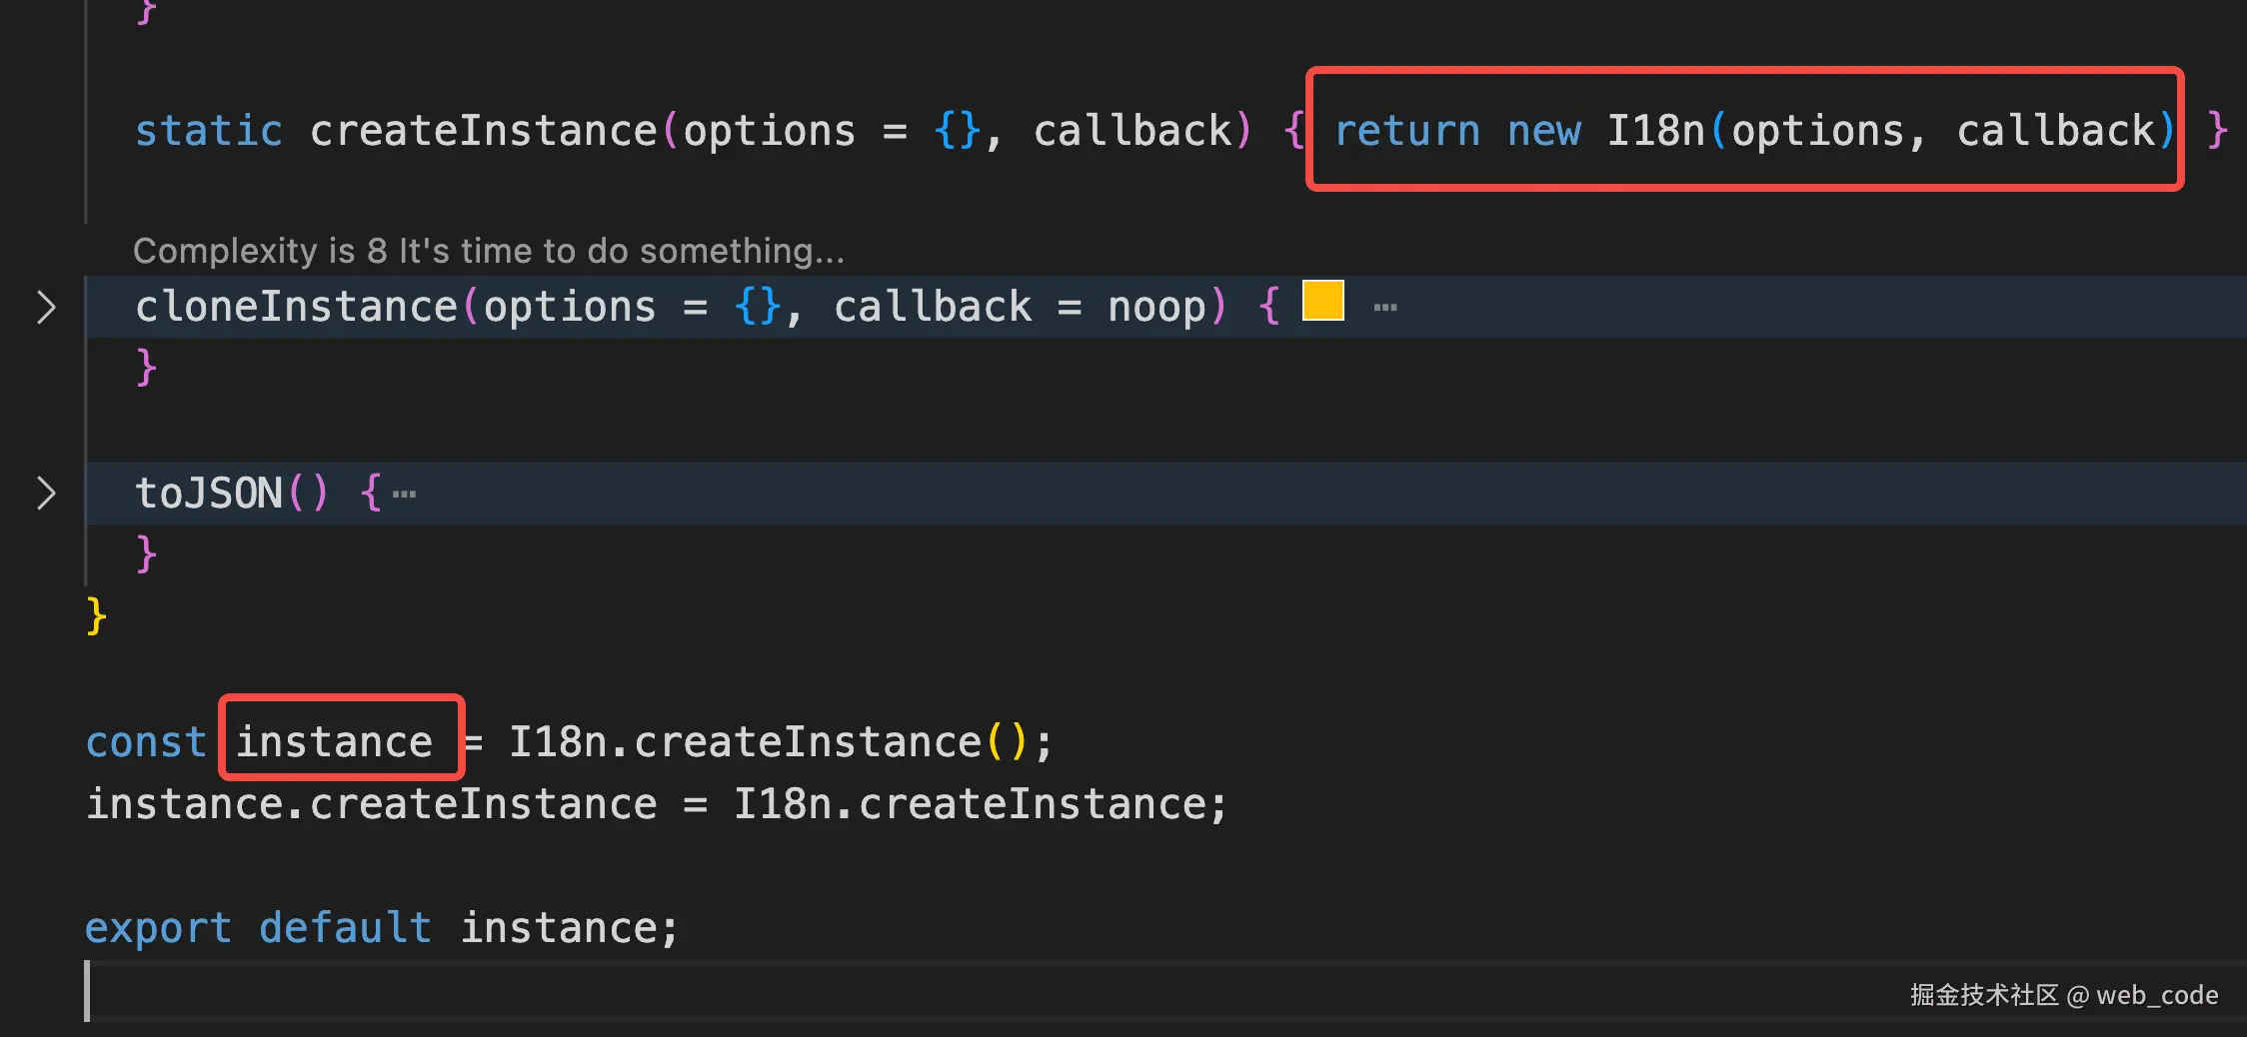Unfold the ellipsis after the yellow square
Viewport: 2247px width, 1037px height.
click(x=1385, y=308)
